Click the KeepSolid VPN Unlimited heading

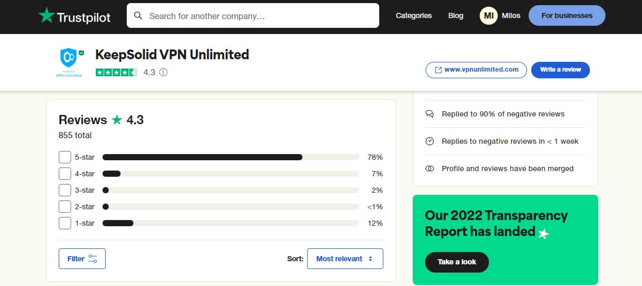click(172, 54)
